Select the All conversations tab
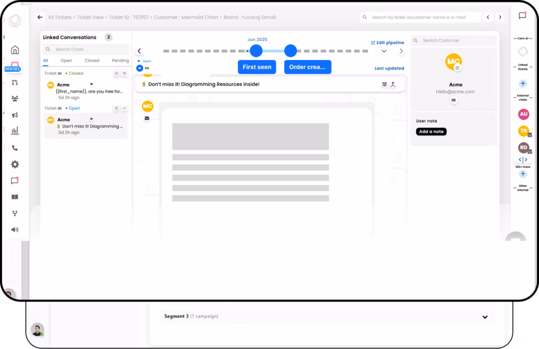The height and width of the screenshot is (349, 539). tap(45, 61)
